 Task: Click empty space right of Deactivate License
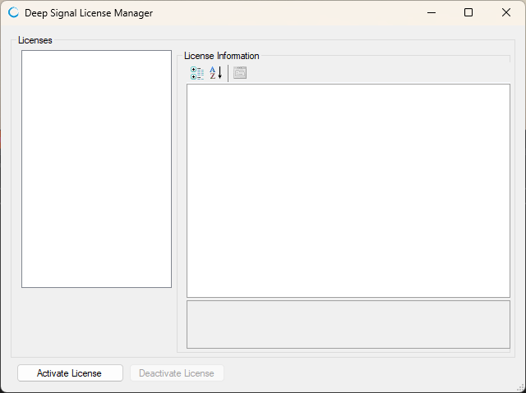tap(370, 373)
